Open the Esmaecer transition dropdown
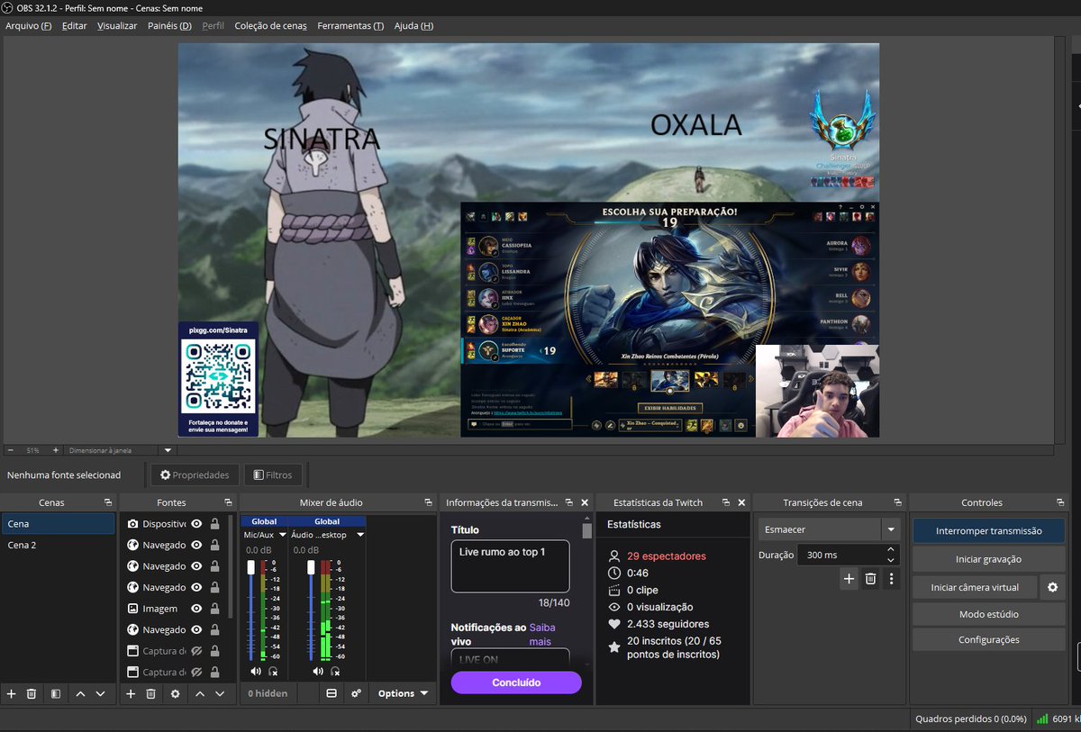 click(x=890, y=529)
